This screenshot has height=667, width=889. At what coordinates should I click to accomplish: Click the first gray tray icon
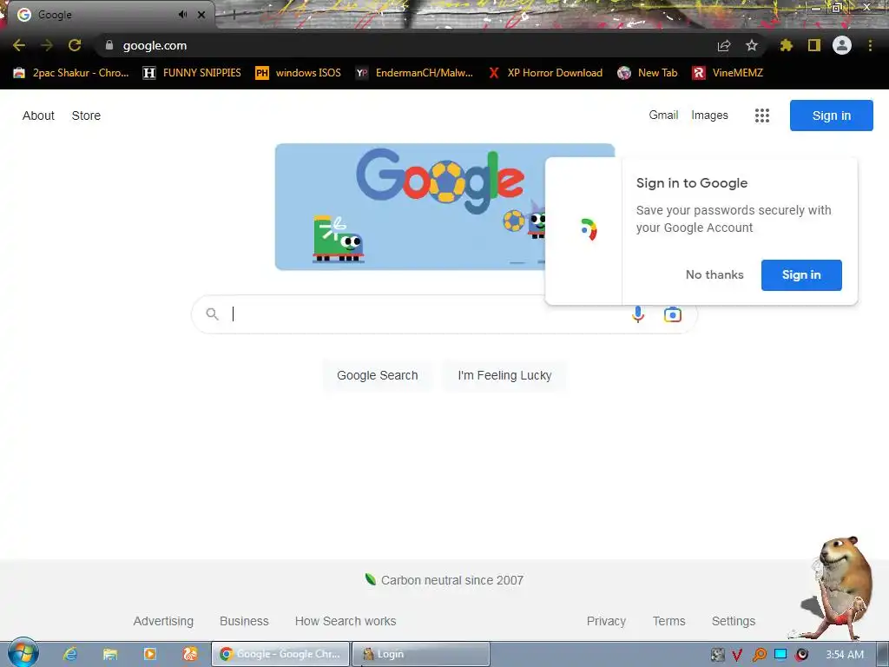point(717,655)
